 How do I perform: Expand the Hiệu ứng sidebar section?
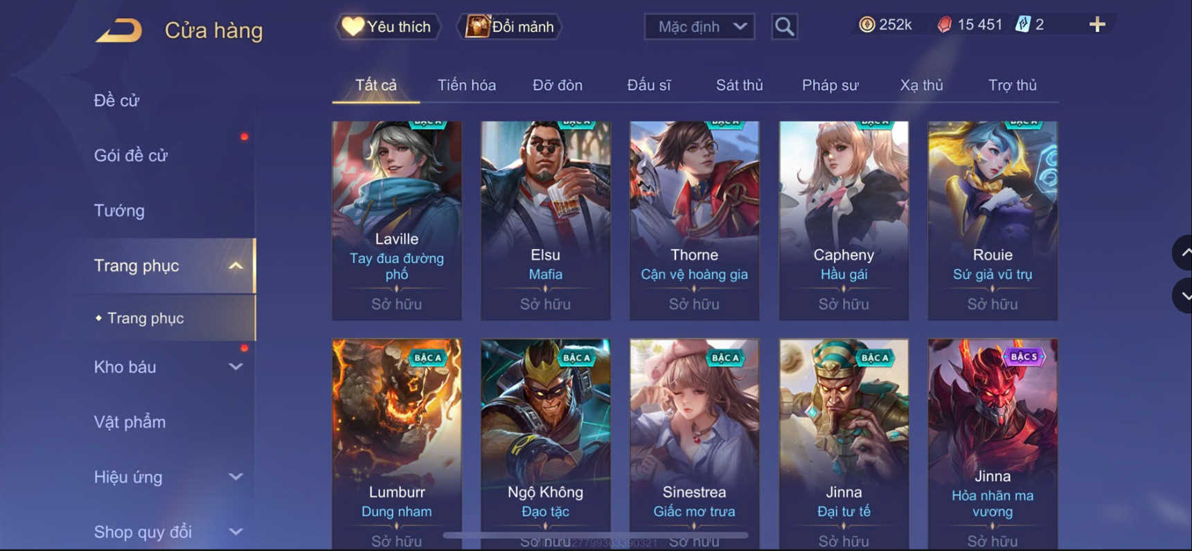pos(235,477)
